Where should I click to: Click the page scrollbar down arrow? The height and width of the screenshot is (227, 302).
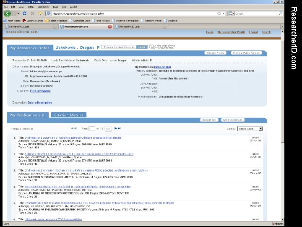coord(283,219)
